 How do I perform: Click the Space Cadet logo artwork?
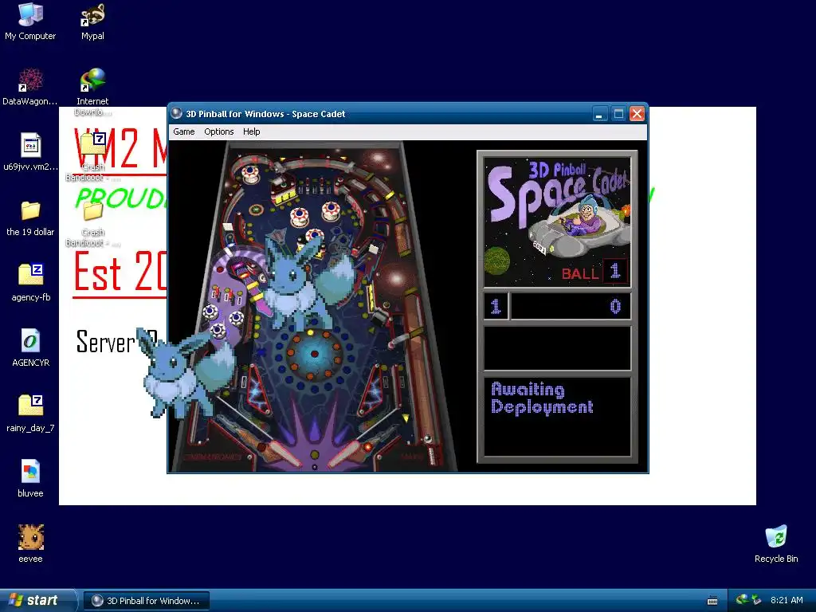point(557,222)
